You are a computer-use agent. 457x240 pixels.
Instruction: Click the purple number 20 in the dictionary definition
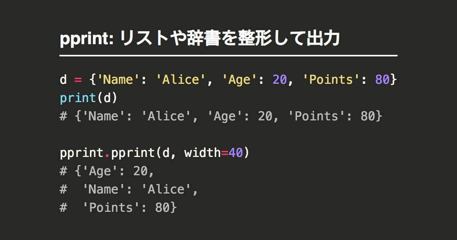point(280,80)
